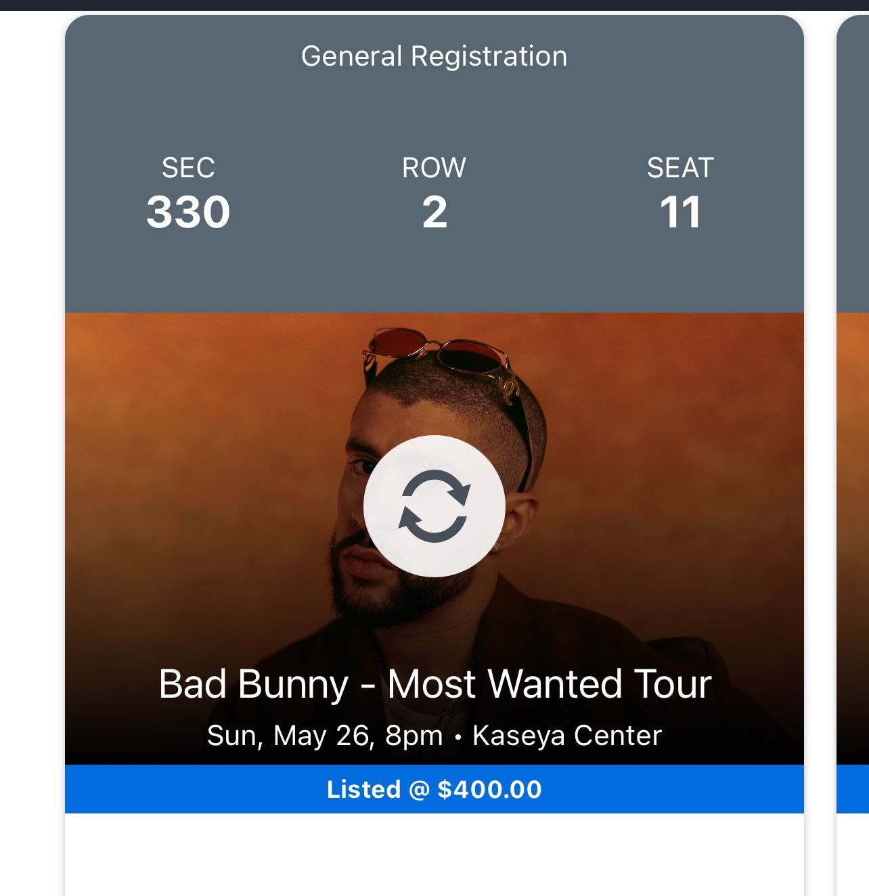
Task: Select the General Registration header
Action: coord(434,56)
